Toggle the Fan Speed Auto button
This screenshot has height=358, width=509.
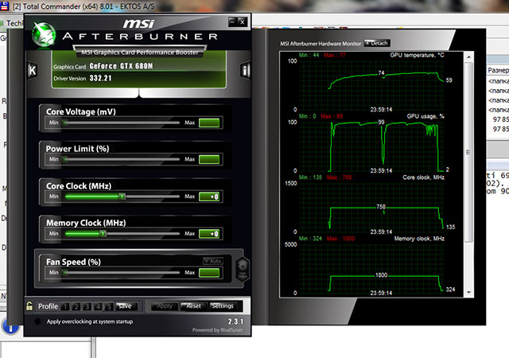click(212, 261)
